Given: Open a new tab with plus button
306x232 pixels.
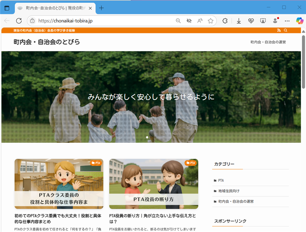Looking at the screenshot, I should click(x=101, y=8).
